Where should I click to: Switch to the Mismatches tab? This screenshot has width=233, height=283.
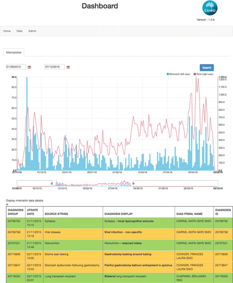[x=14, y=52]
